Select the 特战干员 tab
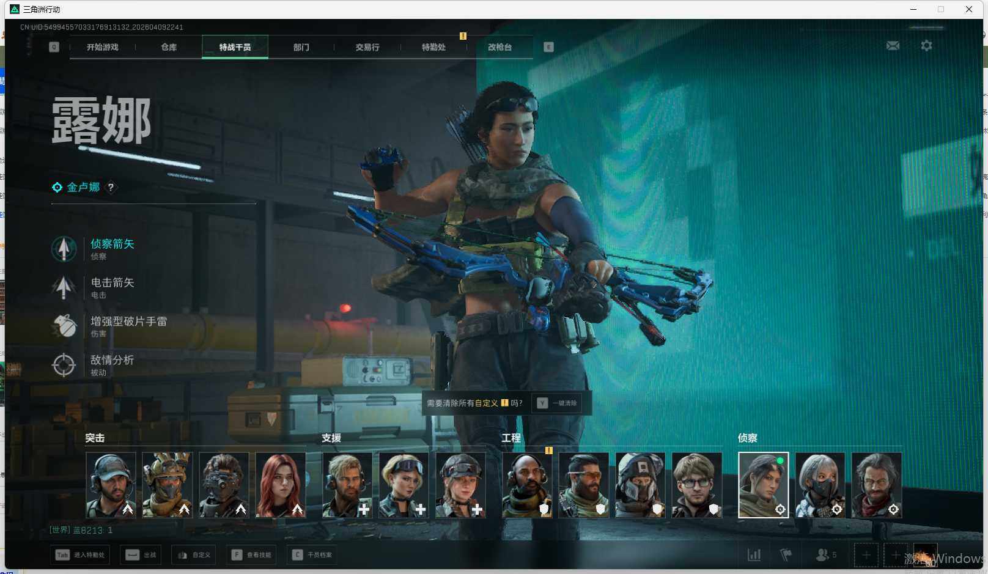The width and height of the screenshot is (988, 574). click(235, 47)
